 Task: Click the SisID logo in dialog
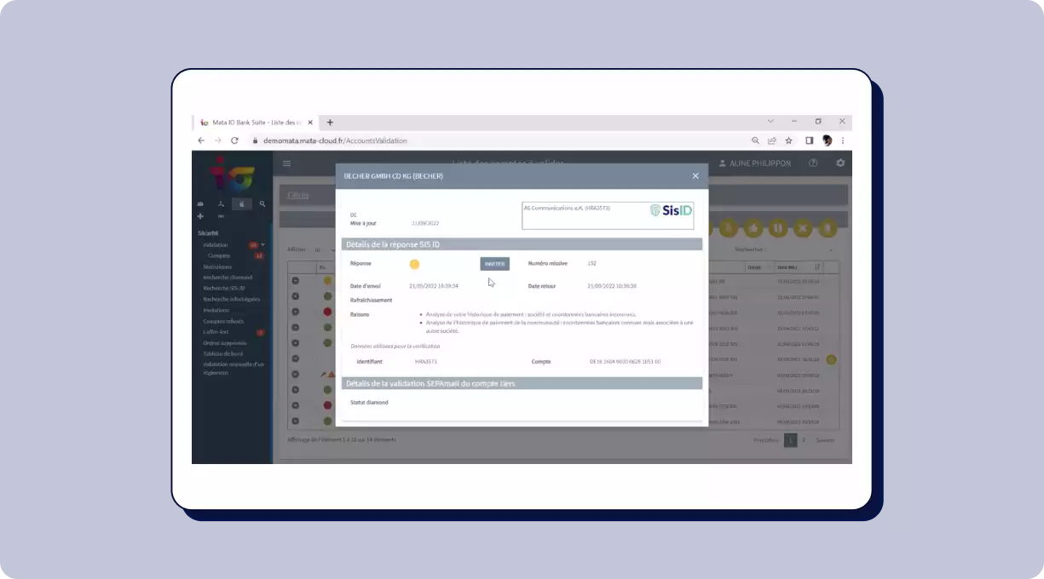[x=671, y=210]
